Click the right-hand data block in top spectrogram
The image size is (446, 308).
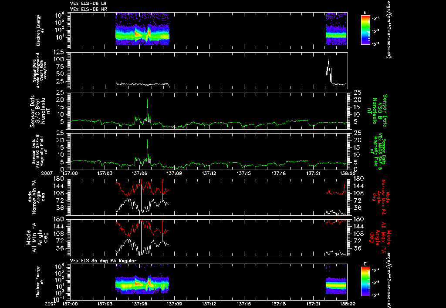click(336, 29)
